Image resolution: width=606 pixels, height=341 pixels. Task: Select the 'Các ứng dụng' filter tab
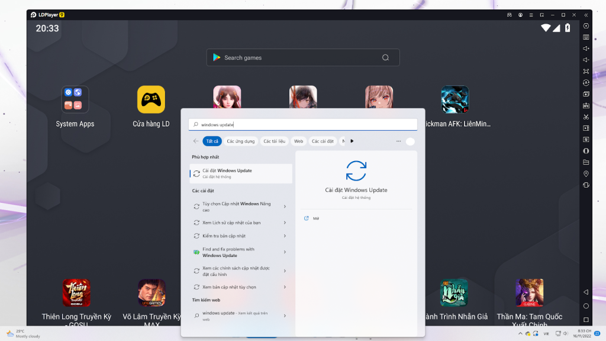(x=241, y=141)
